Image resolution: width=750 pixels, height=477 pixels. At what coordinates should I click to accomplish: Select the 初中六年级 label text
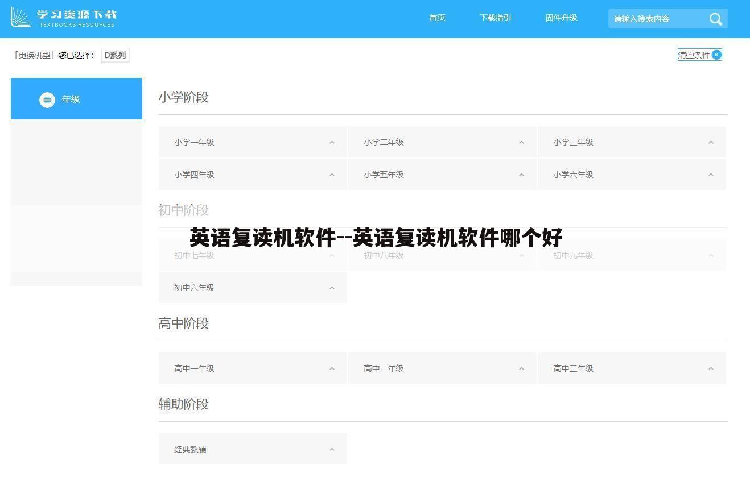[x=194, y=288]
